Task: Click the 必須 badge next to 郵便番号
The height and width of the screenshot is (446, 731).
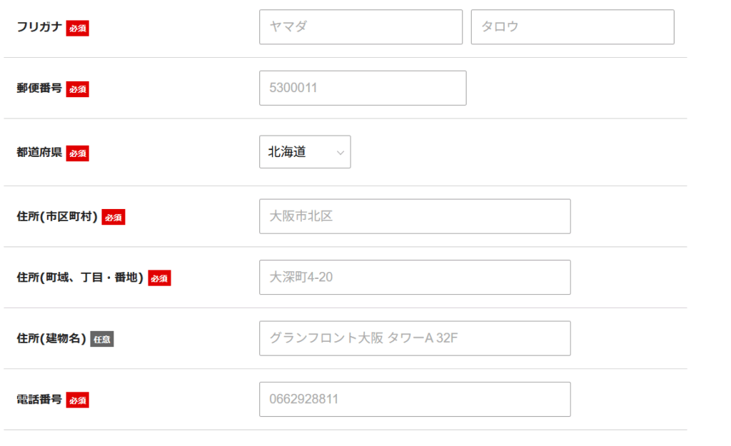Action: click(77, 89)
